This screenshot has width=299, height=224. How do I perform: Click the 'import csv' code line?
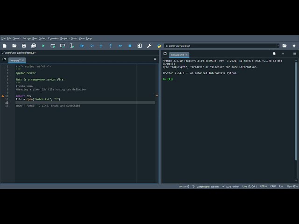click(23, 96)
